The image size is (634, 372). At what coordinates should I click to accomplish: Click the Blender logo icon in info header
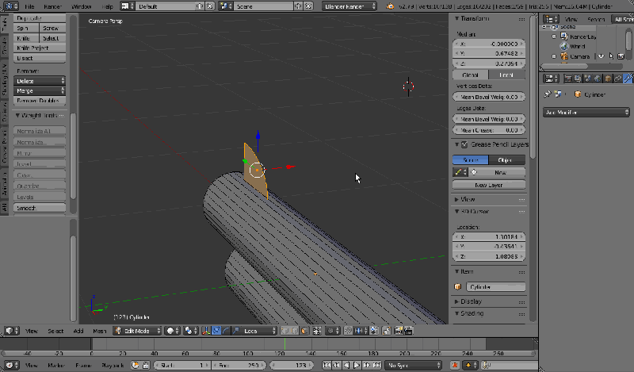pyautogui.click(x=390, y=6)
